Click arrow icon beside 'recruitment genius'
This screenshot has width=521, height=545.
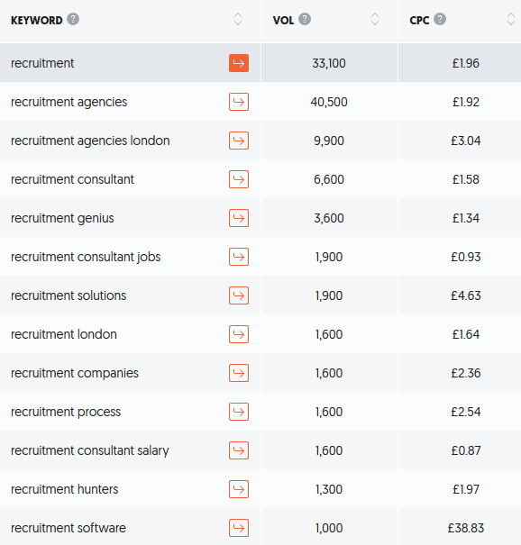[239, 218]
